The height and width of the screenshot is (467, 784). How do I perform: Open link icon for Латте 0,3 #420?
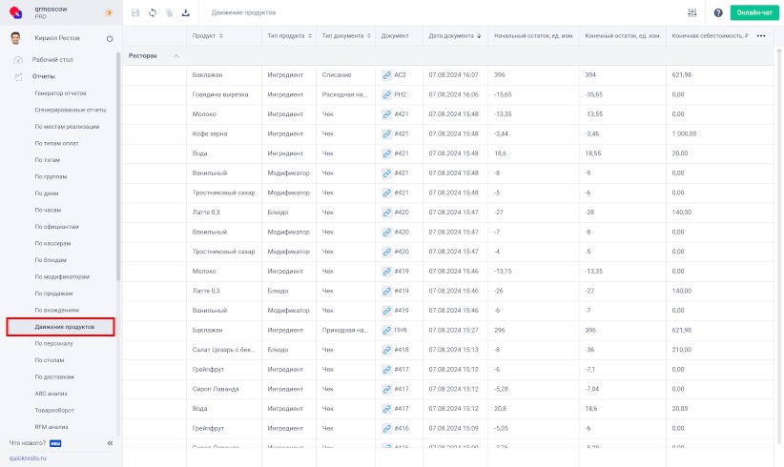pos(386,213)
